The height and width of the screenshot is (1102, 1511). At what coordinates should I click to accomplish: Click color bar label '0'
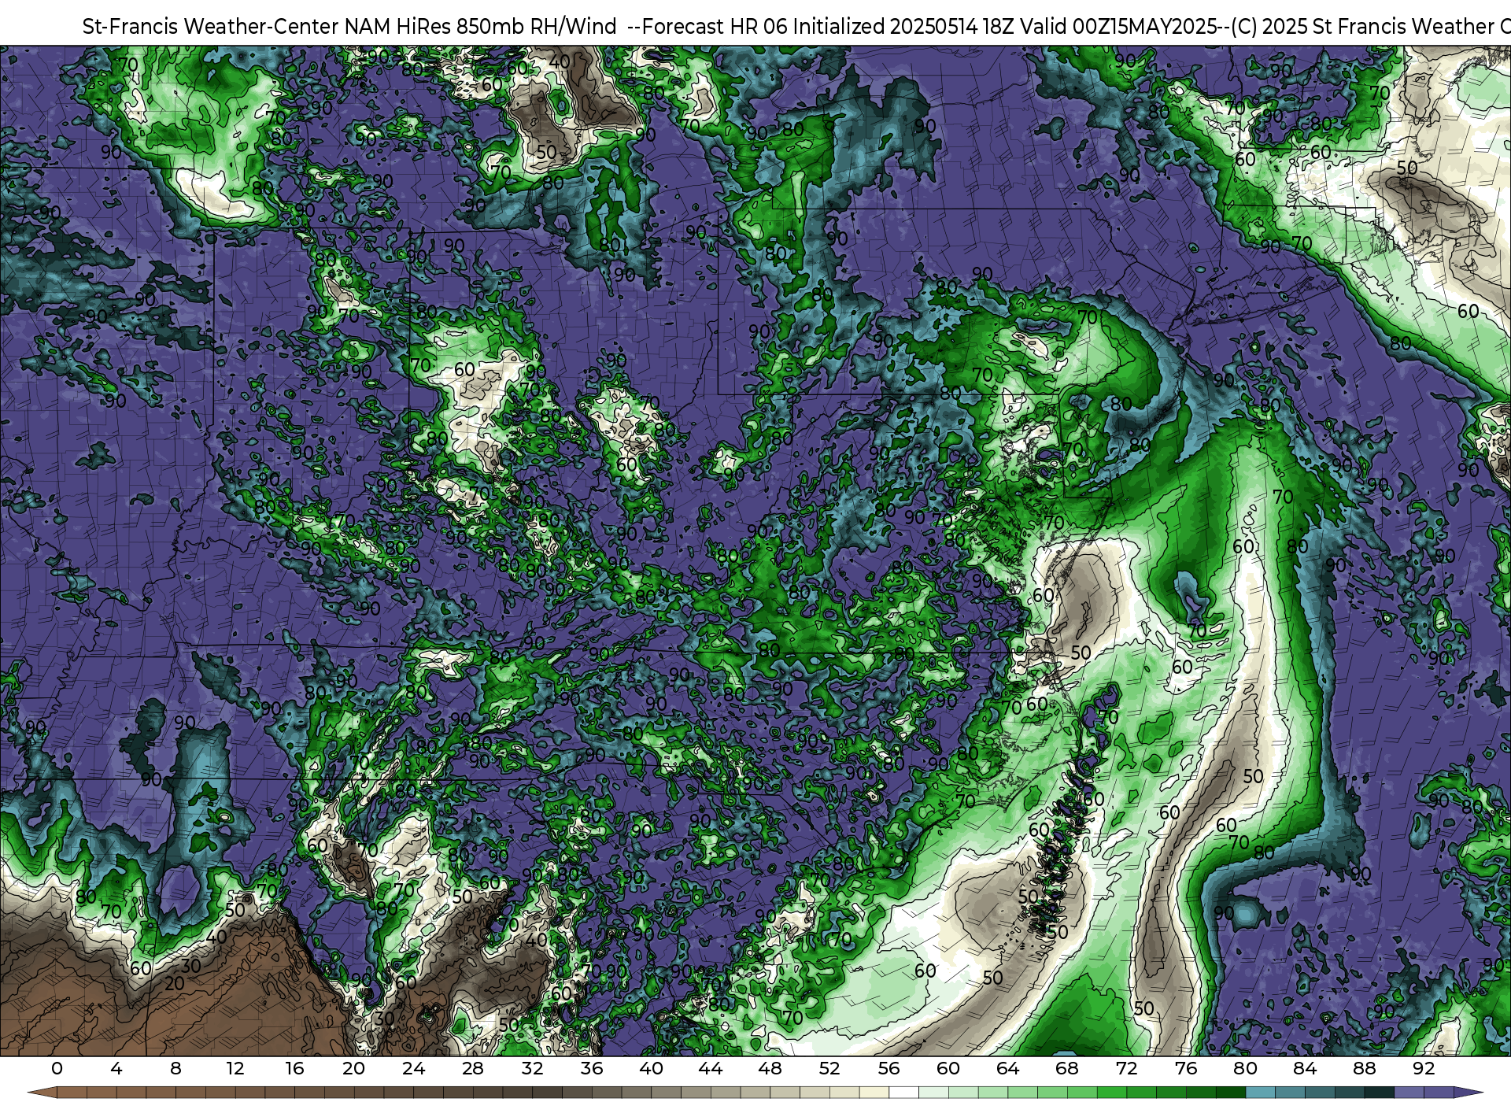(x=57, y=1068)
